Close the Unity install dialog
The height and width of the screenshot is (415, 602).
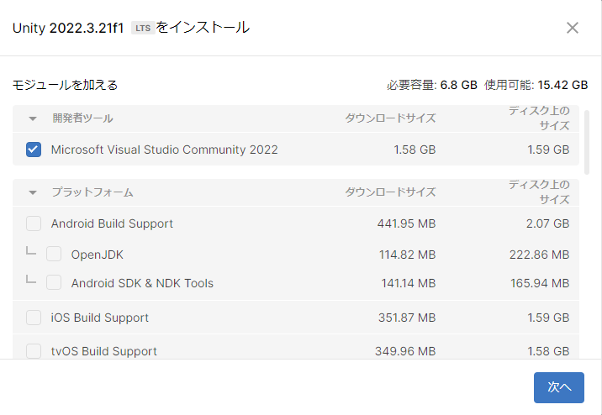(573, 28)
